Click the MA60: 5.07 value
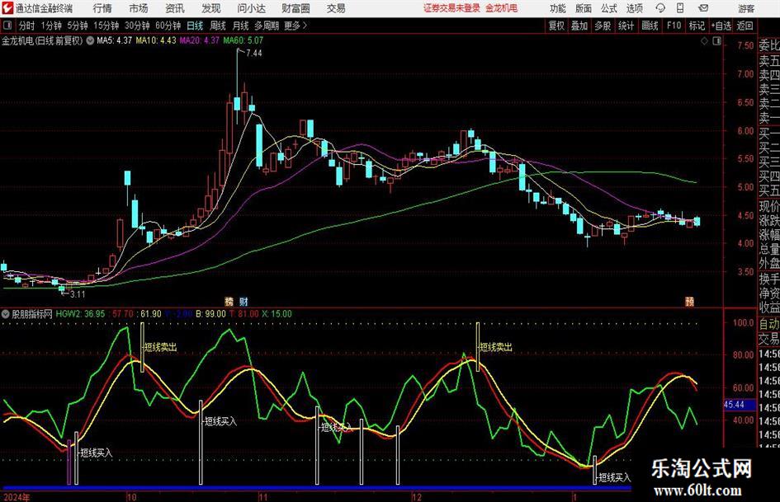The image size is (780, 502). 243,40
